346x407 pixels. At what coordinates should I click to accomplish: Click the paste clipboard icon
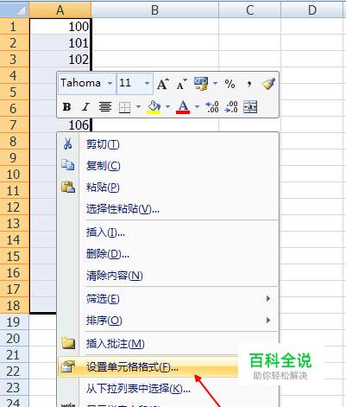tap(68, 187)
